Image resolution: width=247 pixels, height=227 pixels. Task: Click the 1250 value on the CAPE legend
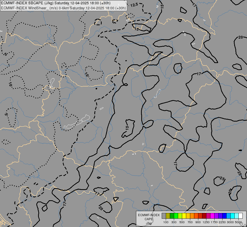(x=206, y=222)
